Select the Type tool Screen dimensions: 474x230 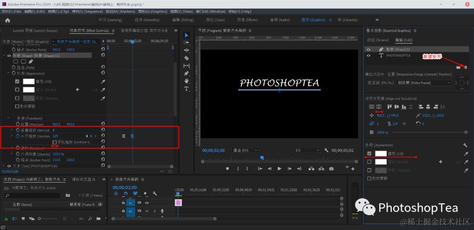187,89
